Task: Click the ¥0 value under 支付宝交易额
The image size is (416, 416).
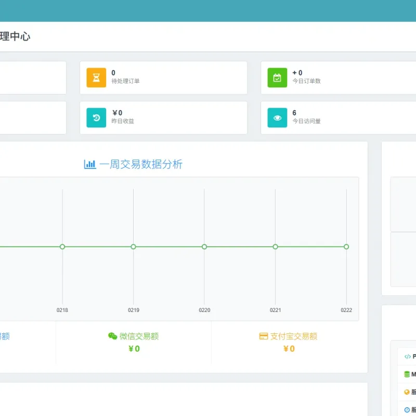Action: [289, 348]
